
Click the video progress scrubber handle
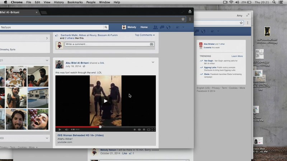coord(100,127)
